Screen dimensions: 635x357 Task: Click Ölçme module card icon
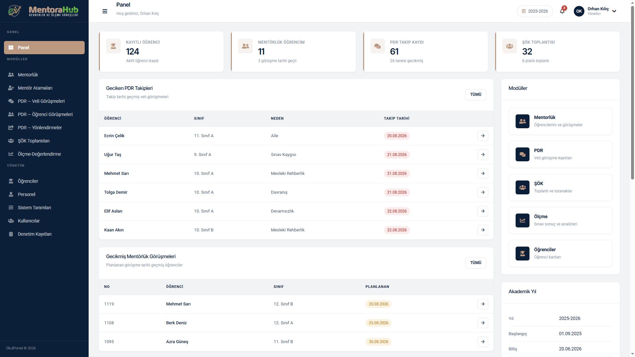[523, 220]
